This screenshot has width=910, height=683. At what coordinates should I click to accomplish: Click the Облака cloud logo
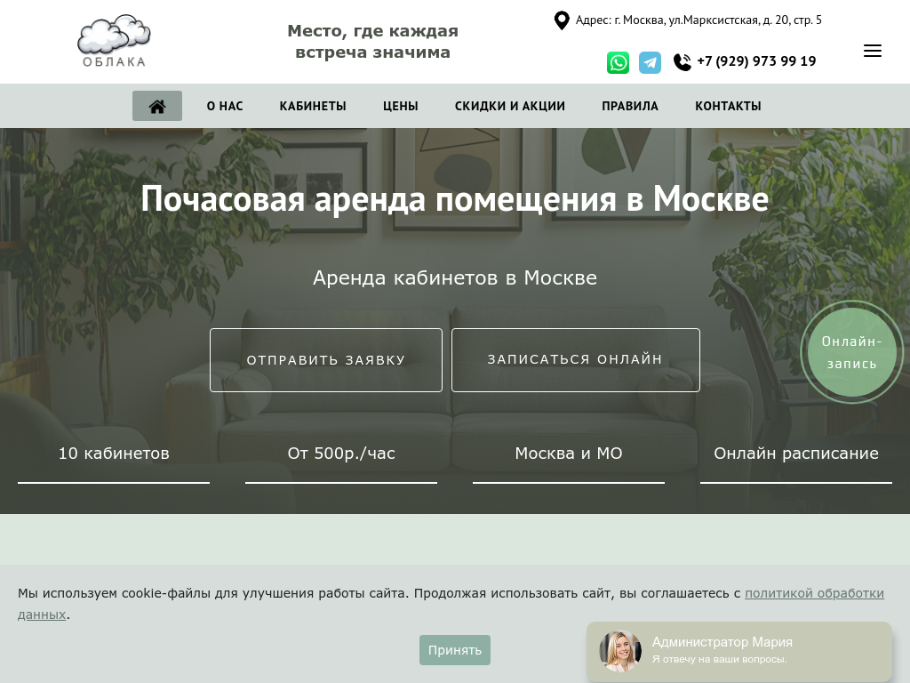(114, 41)
